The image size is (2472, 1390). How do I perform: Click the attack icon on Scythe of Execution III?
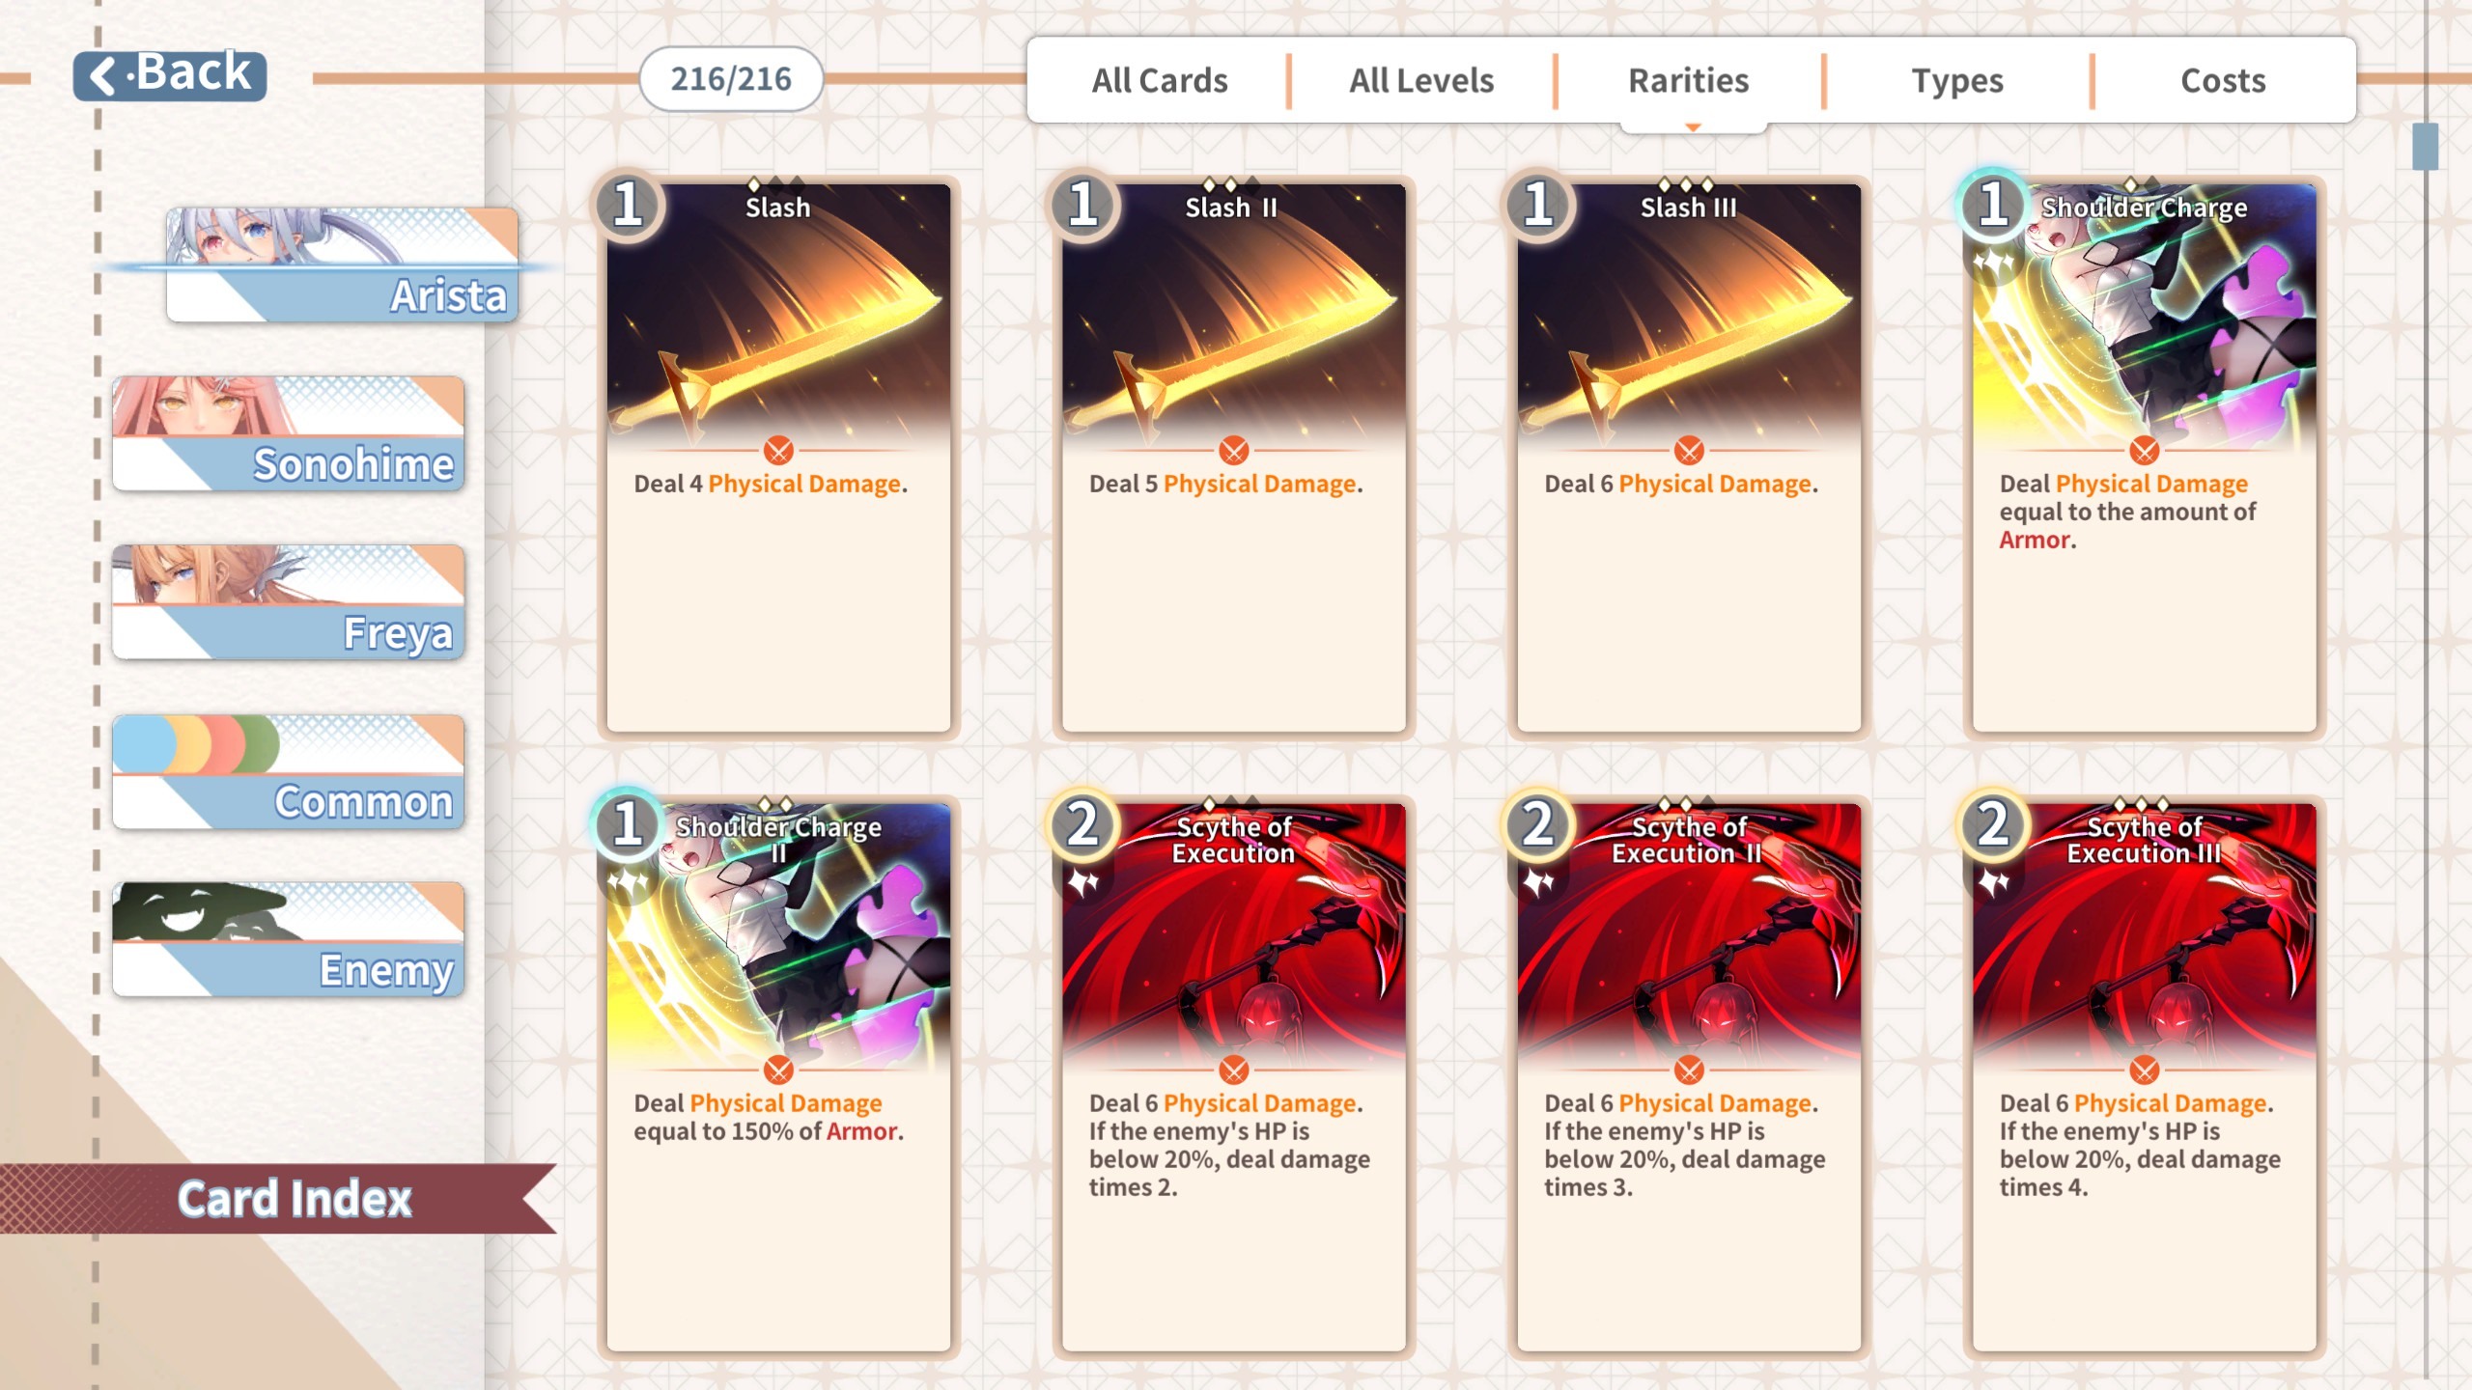[2145, 1070]
